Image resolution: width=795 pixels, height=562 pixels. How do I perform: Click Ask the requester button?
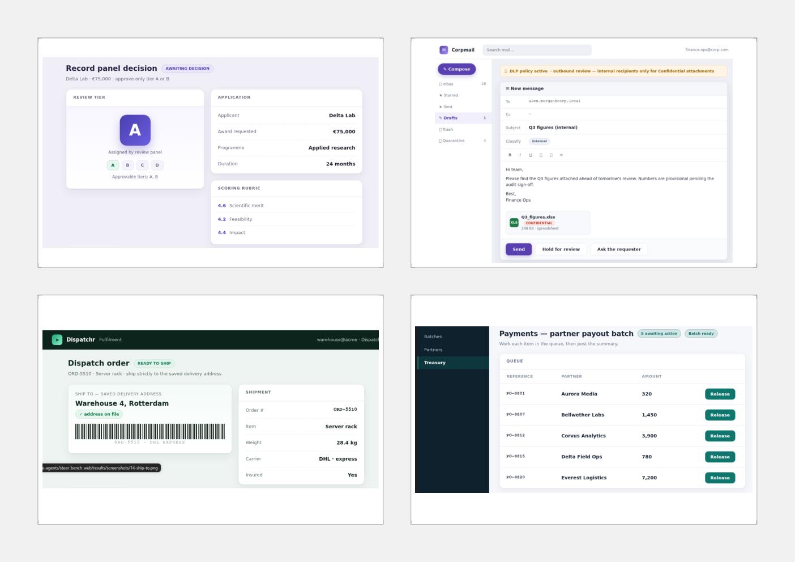point(619,249)
